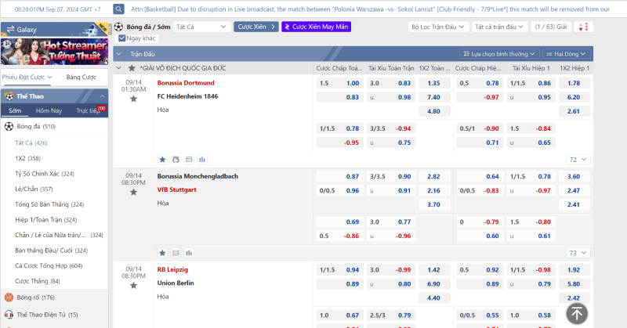627x328 pixels.
Task: Click the red sort arrows icon
Action: (x=583, y=27)
